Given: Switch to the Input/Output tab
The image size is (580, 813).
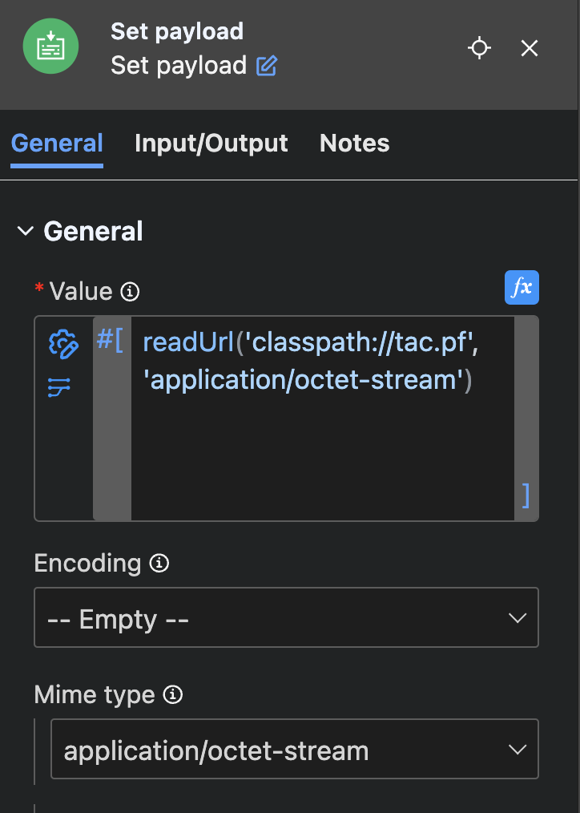Looking at the screenshot, I should coord(211,144).
